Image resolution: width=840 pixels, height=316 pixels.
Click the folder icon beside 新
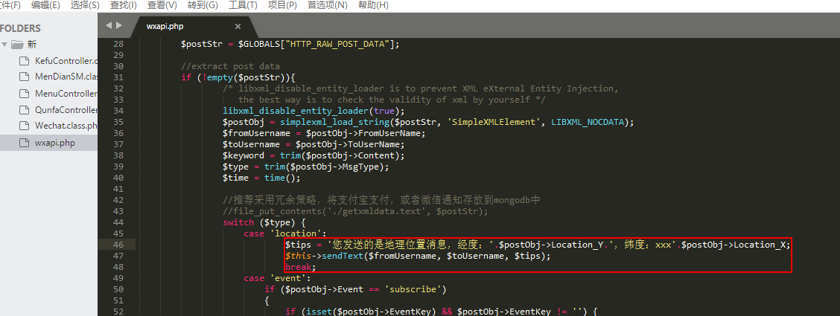[x=18, y=45]
